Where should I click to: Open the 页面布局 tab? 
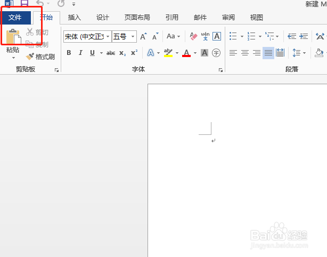[137, 18]
